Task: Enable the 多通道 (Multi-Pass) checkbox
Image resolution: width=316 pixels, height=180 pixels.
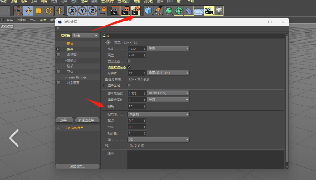Action: [58, 54]
